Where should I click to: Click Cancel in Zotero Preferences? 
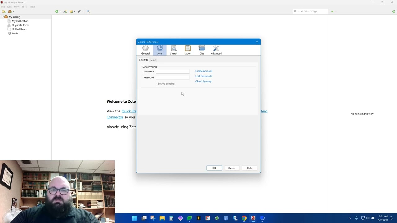click(x=232, y=168)
